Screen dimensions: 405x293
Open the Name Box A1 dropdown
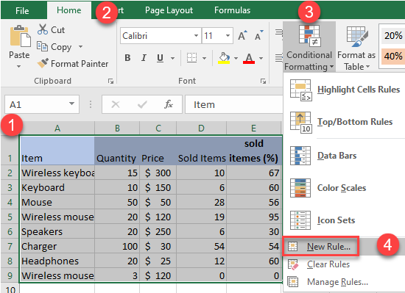pos(71,104)
